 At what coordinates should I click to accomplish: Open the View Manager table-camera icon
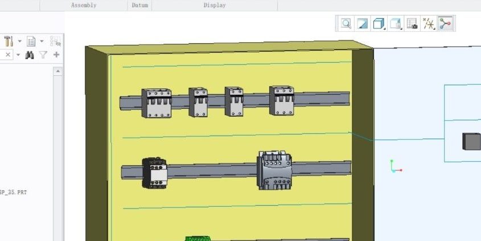coord(412,23)
